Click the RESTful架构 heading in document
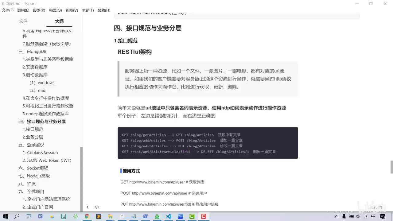The height and width of the screenshot is (221, 393). (x=134, y=52)
